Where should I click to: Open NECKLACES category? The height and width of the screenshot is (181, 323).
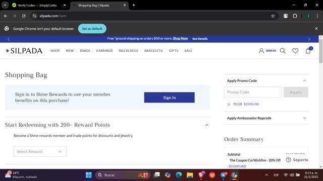tap(129, 51)
